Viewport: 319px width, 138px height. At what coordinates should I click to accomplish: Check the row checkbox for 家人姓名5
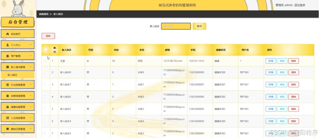44,109
